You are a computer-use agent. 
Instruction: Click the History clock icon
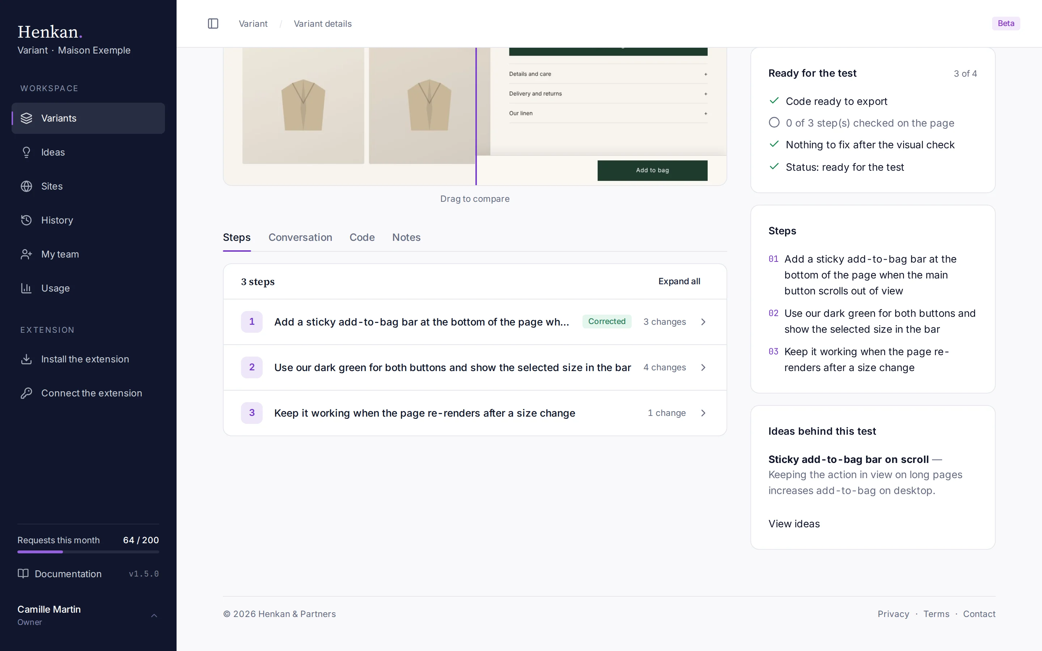pos(27,221)
